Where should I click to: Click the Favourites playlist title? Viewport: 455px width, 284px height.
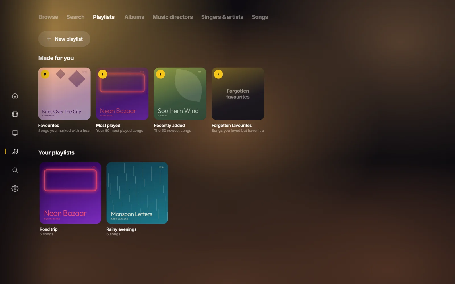49,126
